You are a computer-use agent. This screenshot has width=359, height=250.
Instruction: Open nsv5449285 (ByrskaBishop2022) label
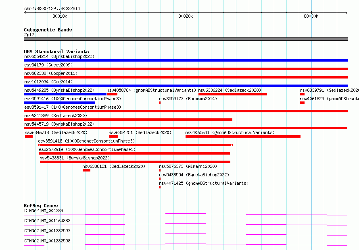click(59, 90)
